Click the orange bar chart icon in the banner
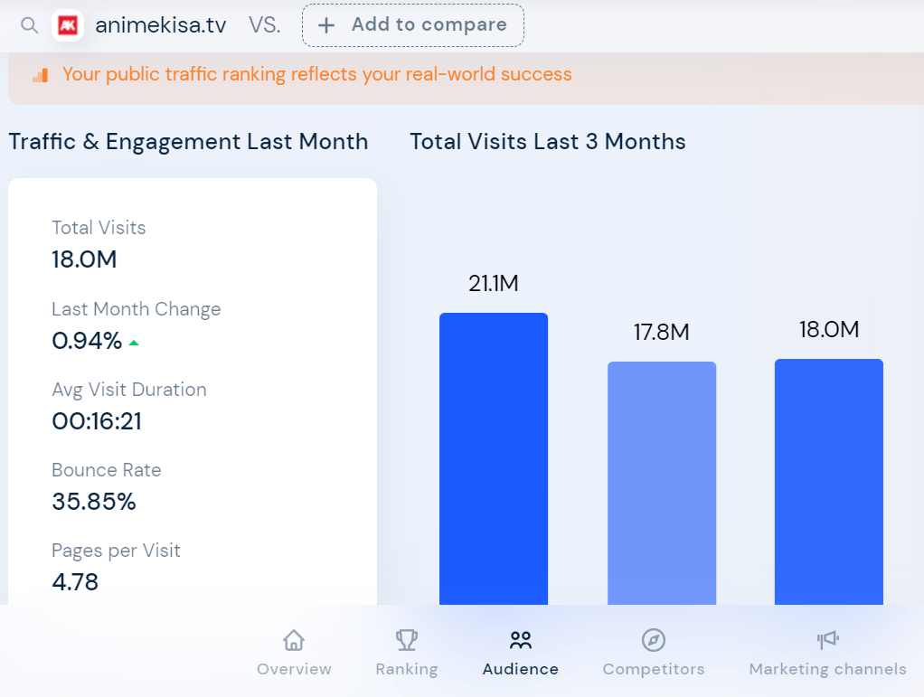 pyautogui.click(x=40, y=75)
